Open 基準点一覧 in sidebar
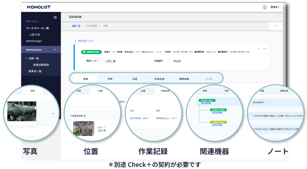Image resolution: width=307 pixels, height=169 pixels. click(35, 71)
